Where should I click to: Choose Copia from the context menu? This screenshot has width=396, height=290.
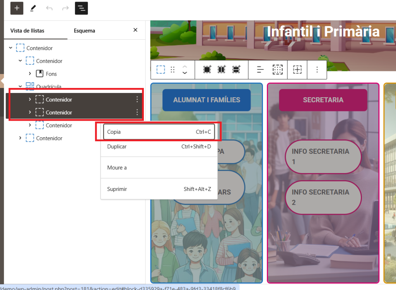click(x=159, y=132)
